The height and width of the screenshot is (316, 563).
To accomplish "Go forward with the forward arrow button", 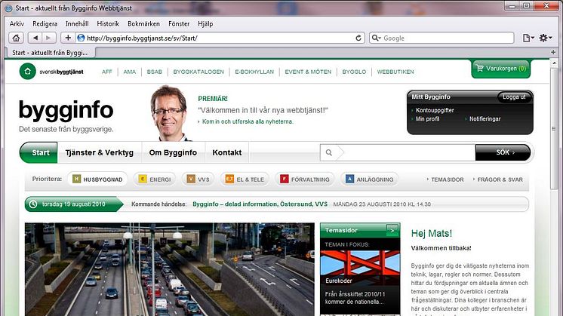I will tap(48, 38).
